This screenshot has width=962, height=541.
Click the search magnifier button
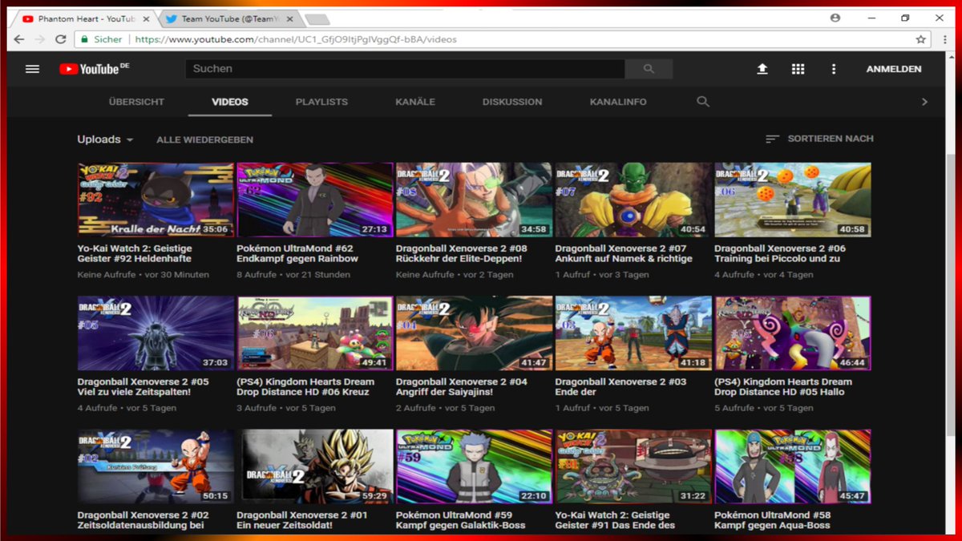pos(649,69)
